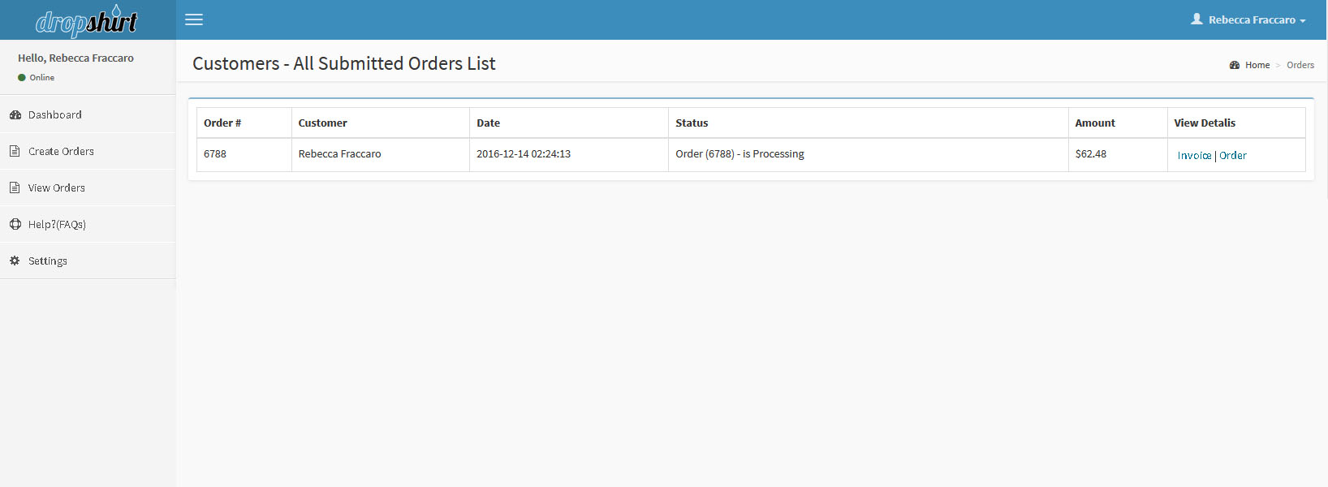Open Settings in sidebar
This screenshot has width=1328, height=487.
tap(88, 261)
